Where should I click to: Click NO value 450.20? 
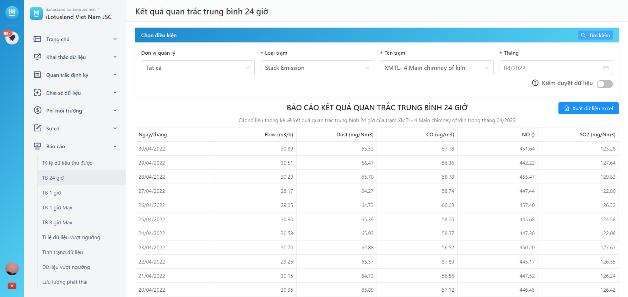(527, 247)
